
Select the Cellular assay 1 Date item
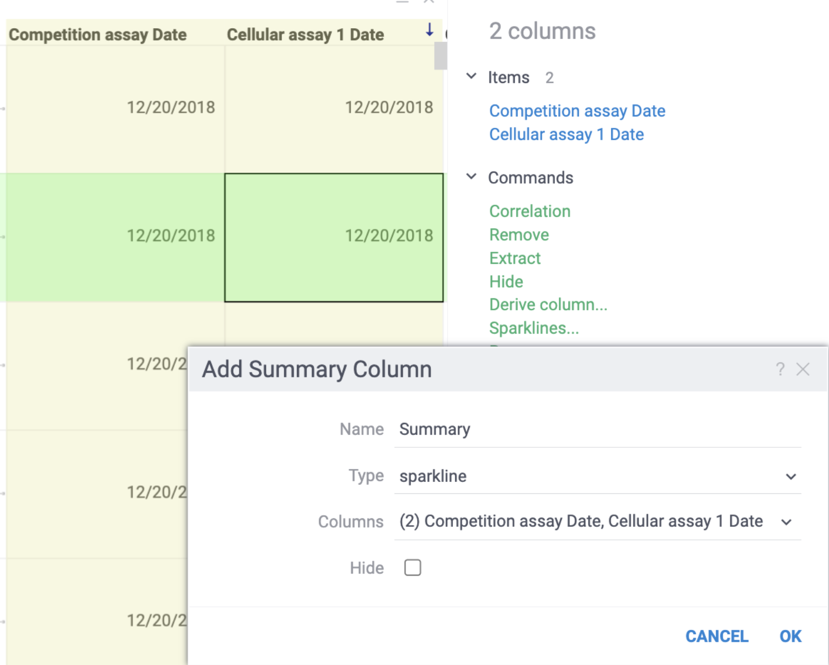click(x=566, y=134)
